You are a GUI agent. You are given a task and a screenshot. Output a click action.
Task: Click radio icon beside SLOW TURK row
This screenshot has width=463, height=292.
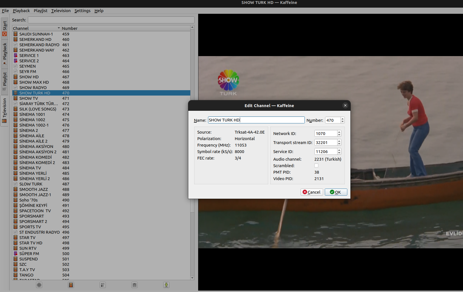click(x=15, y=184)
